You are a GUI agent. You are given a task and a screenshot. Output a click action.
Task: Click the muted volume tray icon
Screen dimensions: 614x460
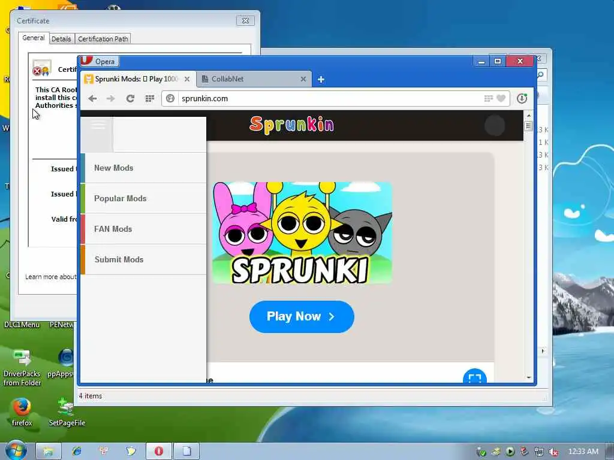[x=553, y=452]
